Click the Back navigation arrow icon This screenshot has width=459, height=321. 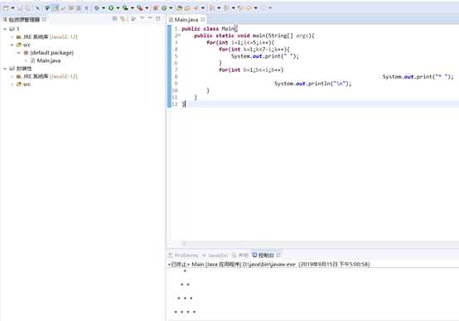pyautogui.click(x=249, y=8)
